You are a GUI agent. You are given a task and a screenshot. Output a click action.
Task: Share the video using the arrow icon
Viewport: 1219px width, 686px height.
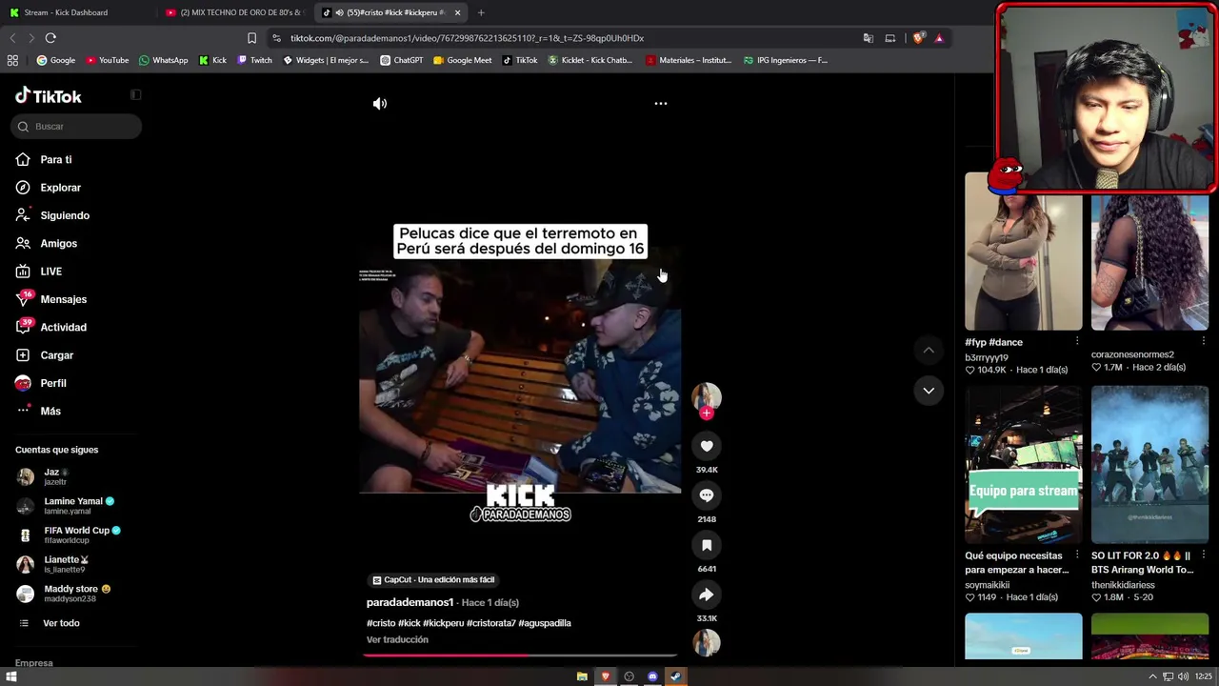(x=707, y=595)
